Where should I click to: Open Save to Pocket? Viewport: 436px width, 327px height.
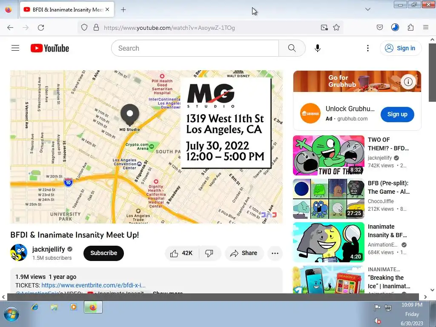click(x=380, y=28)
